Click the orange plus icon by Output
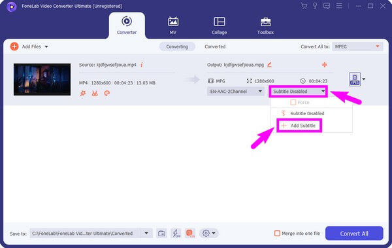 click(x=325, y=65)
